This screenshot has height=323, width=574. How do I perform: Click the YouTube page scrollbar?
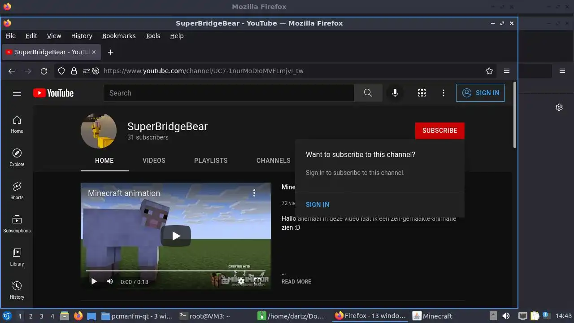[515, 115]
